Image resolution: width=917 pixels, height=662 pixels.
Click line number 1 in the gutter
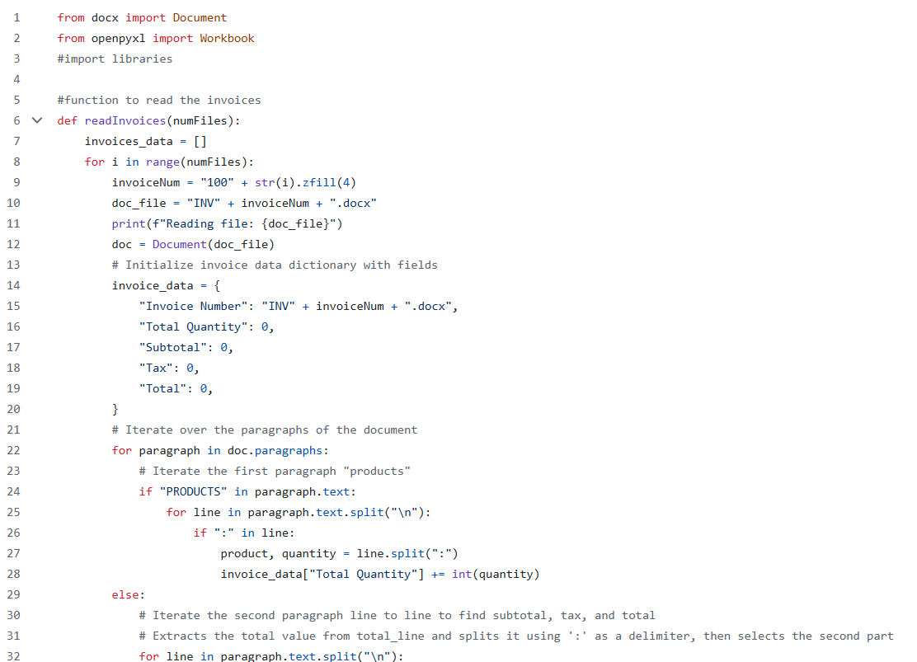pos(17,17)
